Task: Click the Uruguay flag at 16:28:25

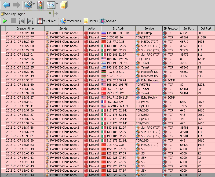Action: pyautogui.click(x=104, y=67)
